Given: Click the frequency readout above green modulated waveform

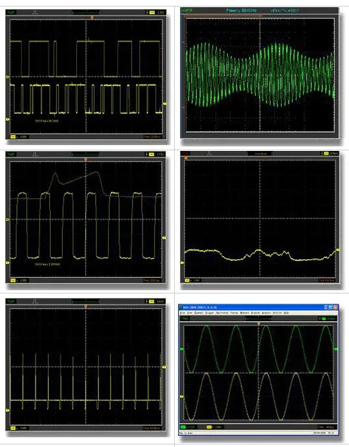Looking at the screenshot, I should click(x=242, y=10).
